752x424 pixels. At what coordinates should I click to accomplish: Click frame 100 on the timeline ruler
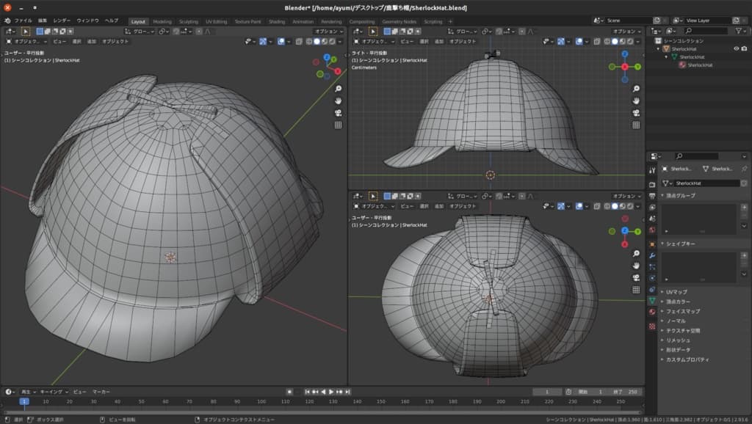click(x=261, y=402)
